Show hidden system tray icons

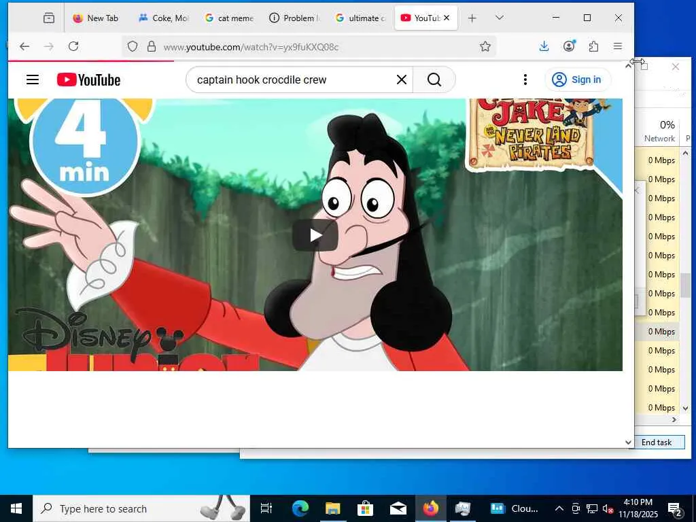(x=559, y=508)
